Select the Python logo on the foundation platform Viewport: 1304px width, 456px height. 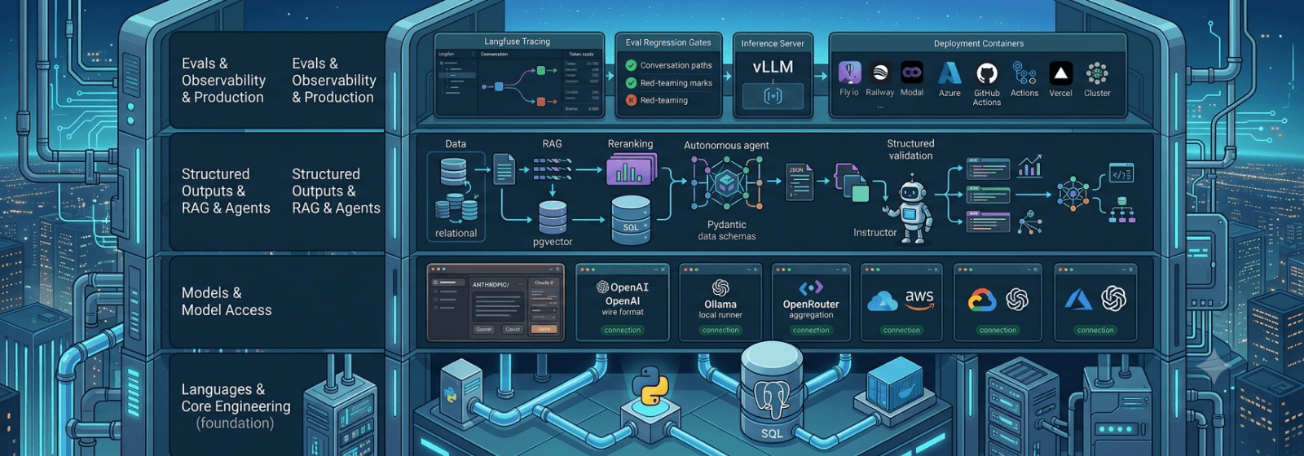650,385
